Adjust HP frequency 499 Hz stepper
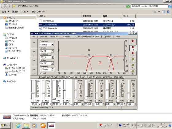The width and height of the screenshot is (172, 129). pos(53,57)
